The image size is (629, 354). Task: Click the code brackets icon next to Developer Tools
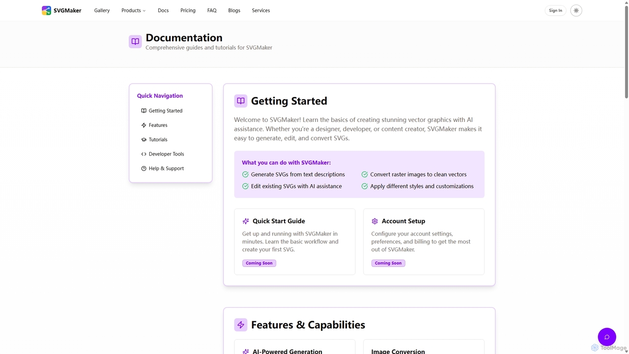click(143, 154)
